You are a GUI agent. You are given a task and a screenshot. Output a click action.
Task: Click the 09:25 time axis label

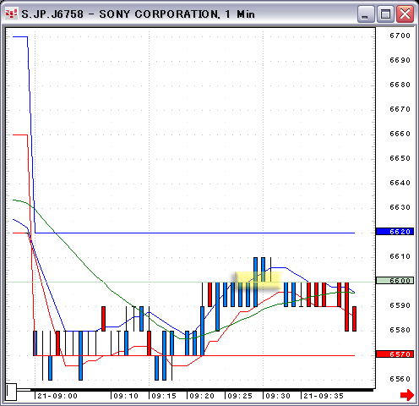click(x=240, y=396)
